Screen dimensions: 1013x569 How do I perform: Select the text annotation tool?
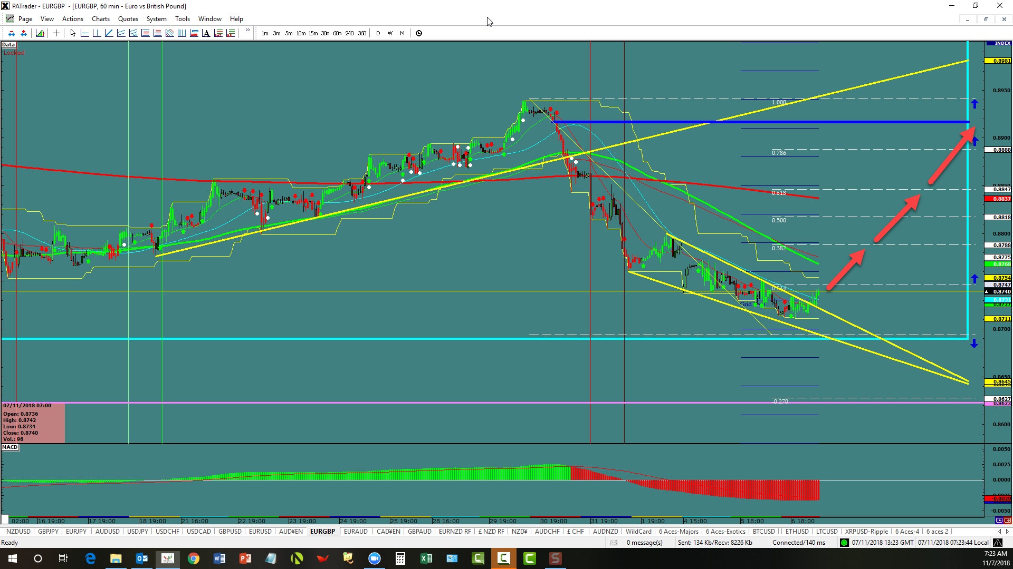(206, 33)
